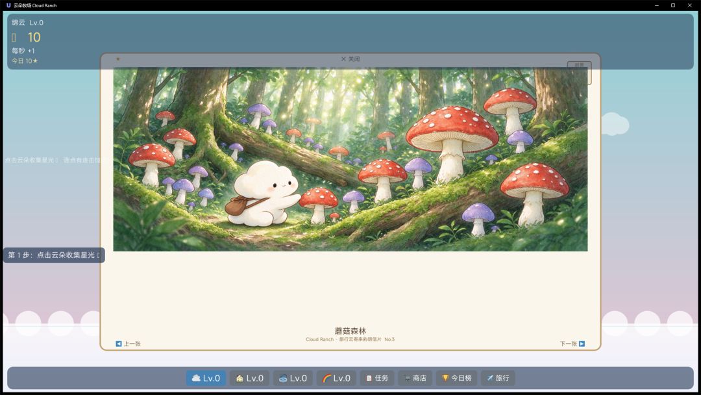Click the postcard title 蘑菇森林

click(350, 331)
